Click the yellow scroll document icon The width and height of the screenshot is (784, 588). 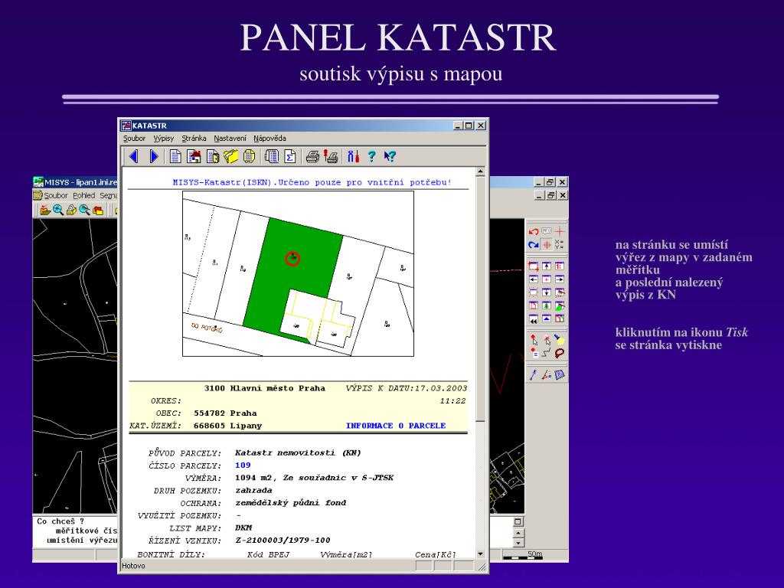pyautogui.click(x=249, y=156)
